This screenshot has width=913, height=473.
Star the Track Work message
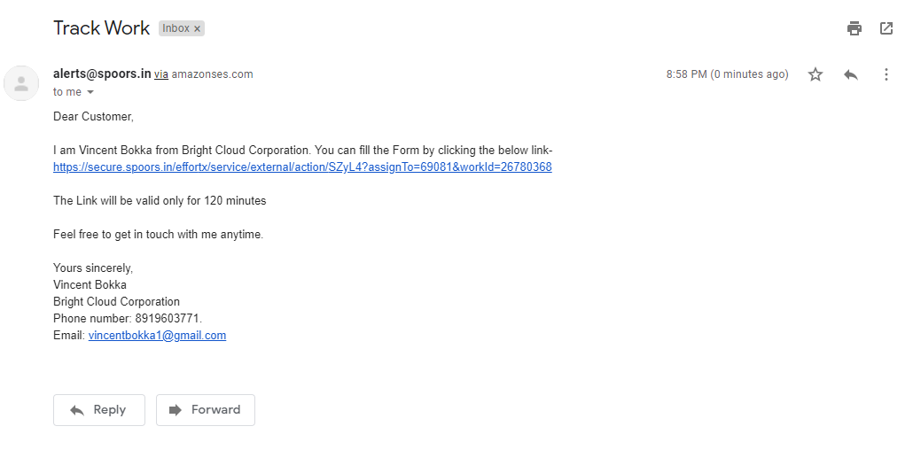tap(815, 74)
